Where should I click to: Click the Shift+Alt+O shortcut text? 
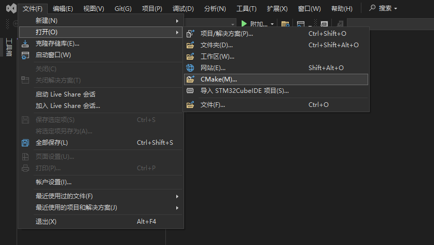[x=326, y=68]
